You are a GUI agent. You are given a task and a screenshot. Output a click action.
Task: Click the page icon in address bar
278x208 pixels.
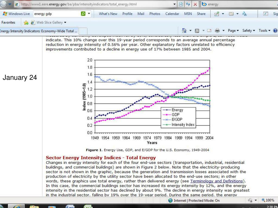pos(17,4)
